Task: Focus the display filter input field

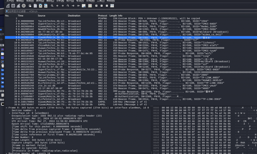Action: (x=133, y=11)
